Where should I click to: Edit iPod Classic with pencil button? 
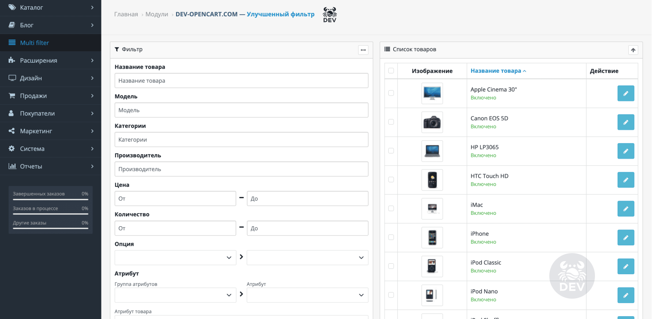click(x=626, y=267)
